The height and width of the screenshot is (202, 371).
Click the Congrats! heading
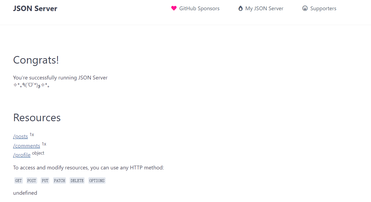tap(36, 60)
